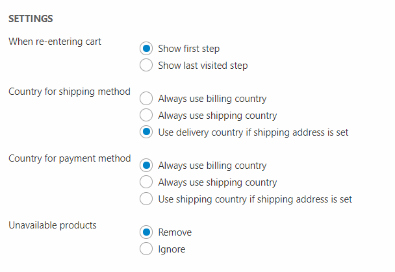The width and height of the screenshot is (395, 272).
Task: Select 'Always use billing country' for payment method
Action: (x=147, y=166)
